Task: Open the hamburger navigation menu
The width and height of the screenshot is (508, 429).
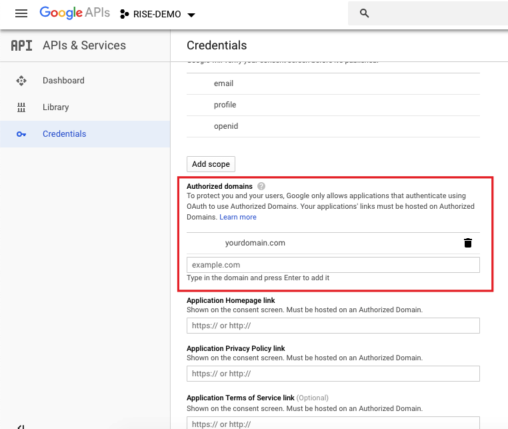Action: coord(21,13)
